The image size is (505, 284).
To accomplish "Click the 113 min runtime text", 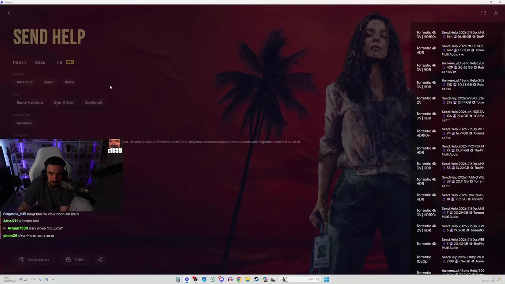I will coord(19,62).
